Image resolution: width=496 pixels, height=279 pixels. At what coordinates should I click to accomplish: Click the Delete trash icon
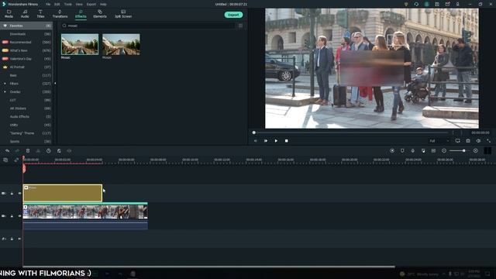28,151
